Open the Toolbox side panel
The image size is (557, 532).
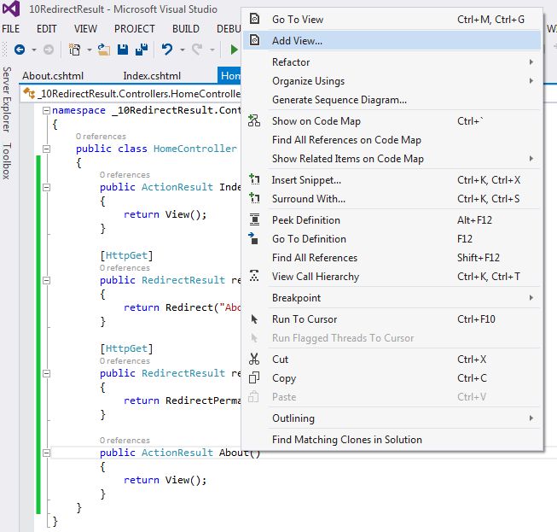(7, 161)
